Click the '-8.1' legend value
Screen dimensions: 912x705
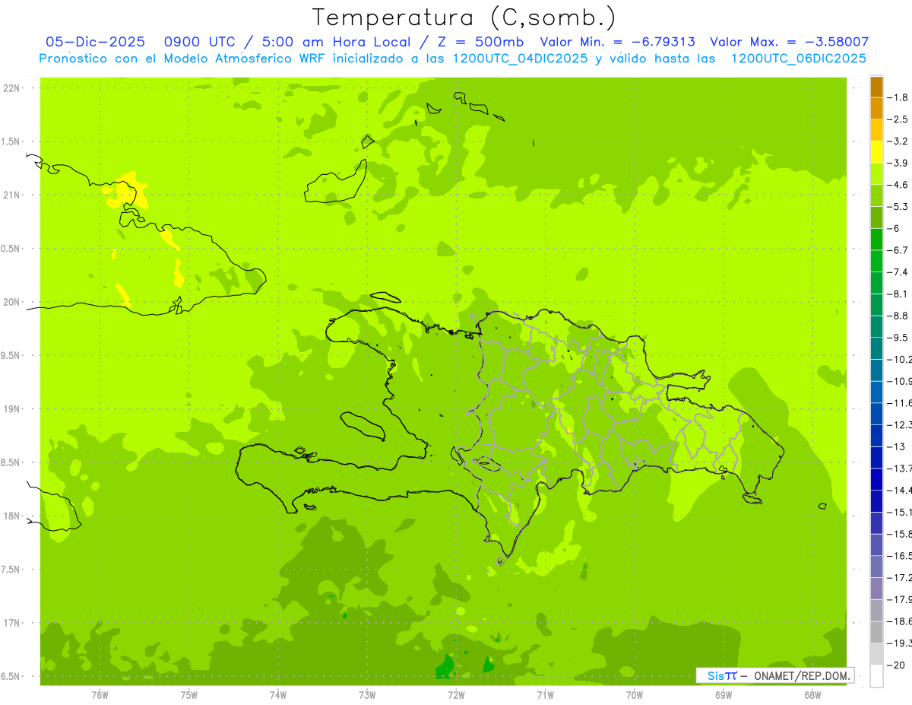pos(898,294)
